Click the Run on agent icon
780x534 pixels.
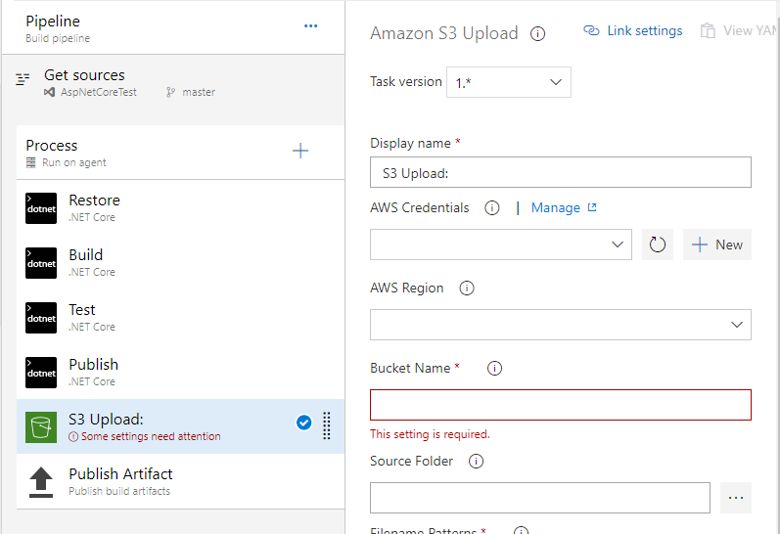31,162
